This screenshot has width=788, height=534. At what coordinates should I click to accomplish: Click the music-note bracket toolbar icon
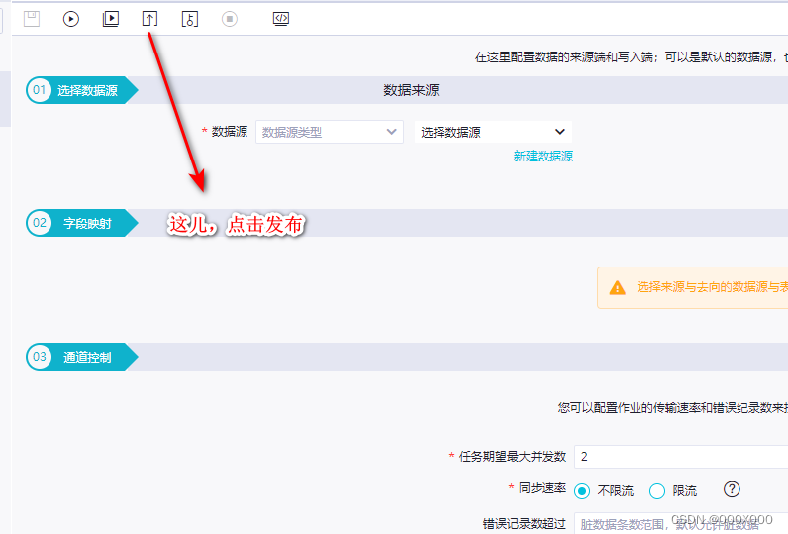tap(189, 19)
